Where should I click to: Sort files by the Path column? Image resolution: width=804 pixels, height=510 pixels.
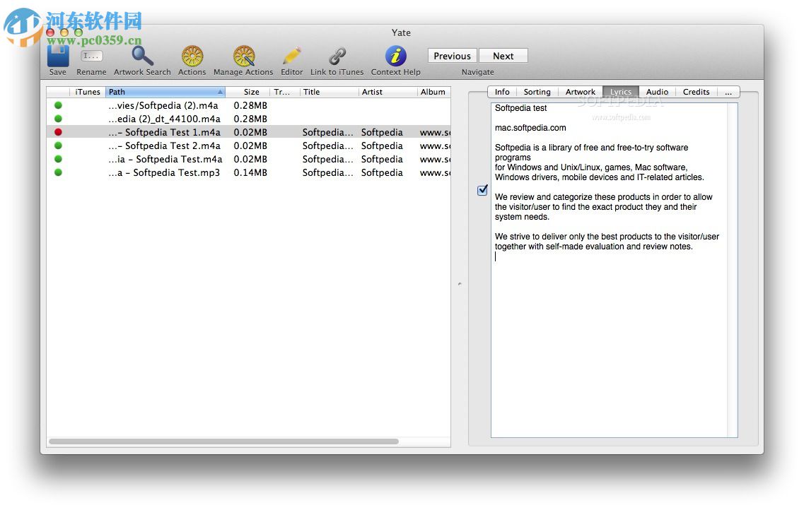pyautogui.click(x=165, y=92)
